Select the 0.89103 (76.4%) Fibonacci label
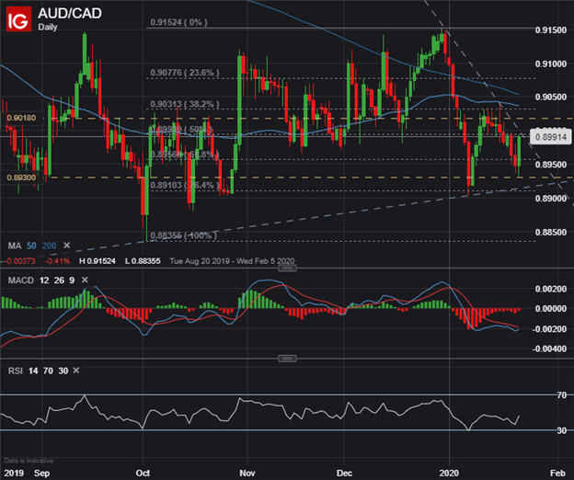 (185, 185)
